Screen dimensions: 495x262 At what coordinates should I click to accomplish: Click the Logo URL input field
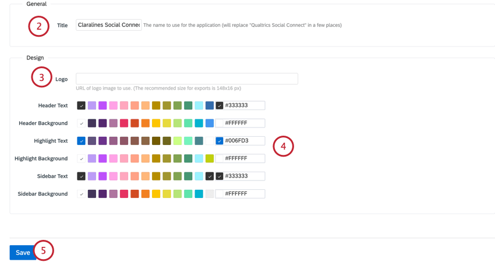click(187, 79)
